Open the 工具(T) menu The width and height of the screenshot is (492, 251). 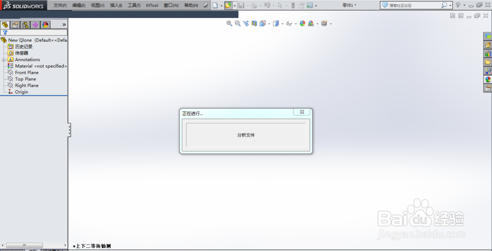(x=134, y=5)
